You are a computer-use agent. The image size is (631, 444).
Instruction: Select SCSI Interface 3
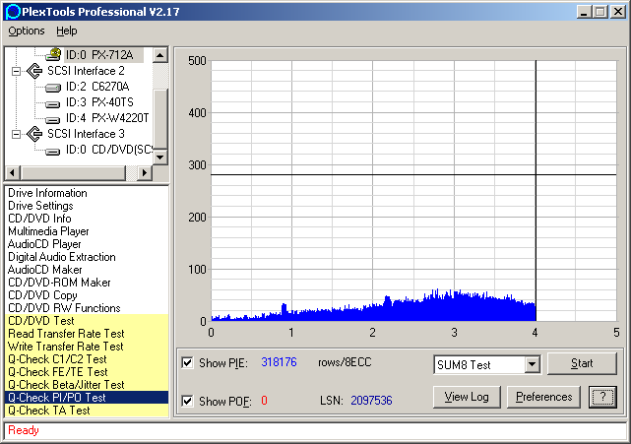click(86, 134)
